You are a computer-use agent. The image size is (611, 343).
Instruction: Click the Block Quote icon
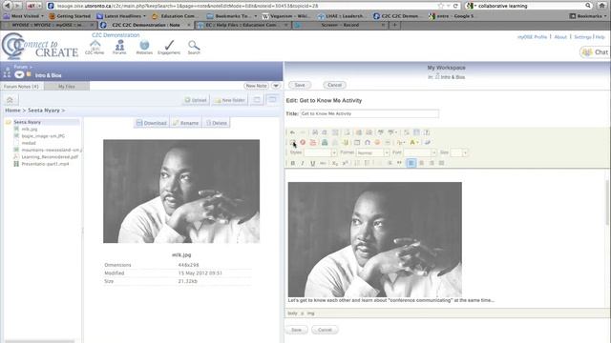[399, 163]
